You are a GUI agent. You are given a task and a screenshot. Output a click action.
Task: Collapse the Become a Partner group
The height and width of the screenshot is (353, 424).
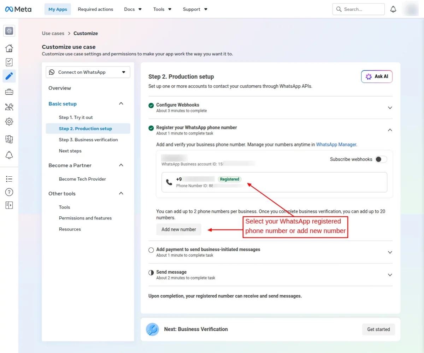click(x=121, y=165)
